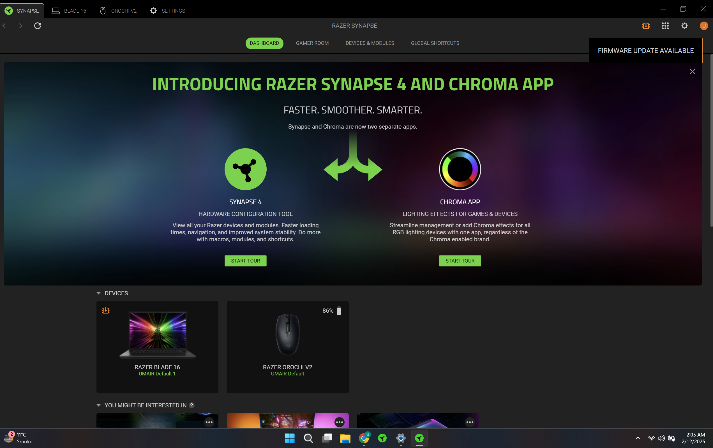This screenshot has height=448, width=713.
Task: Click the vertical scrollbar on the right
Action: (711, 141)
